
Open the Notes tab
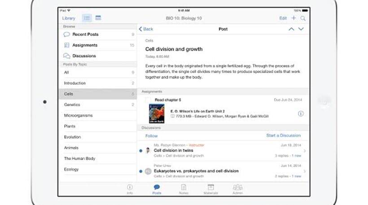coord(184,188)
